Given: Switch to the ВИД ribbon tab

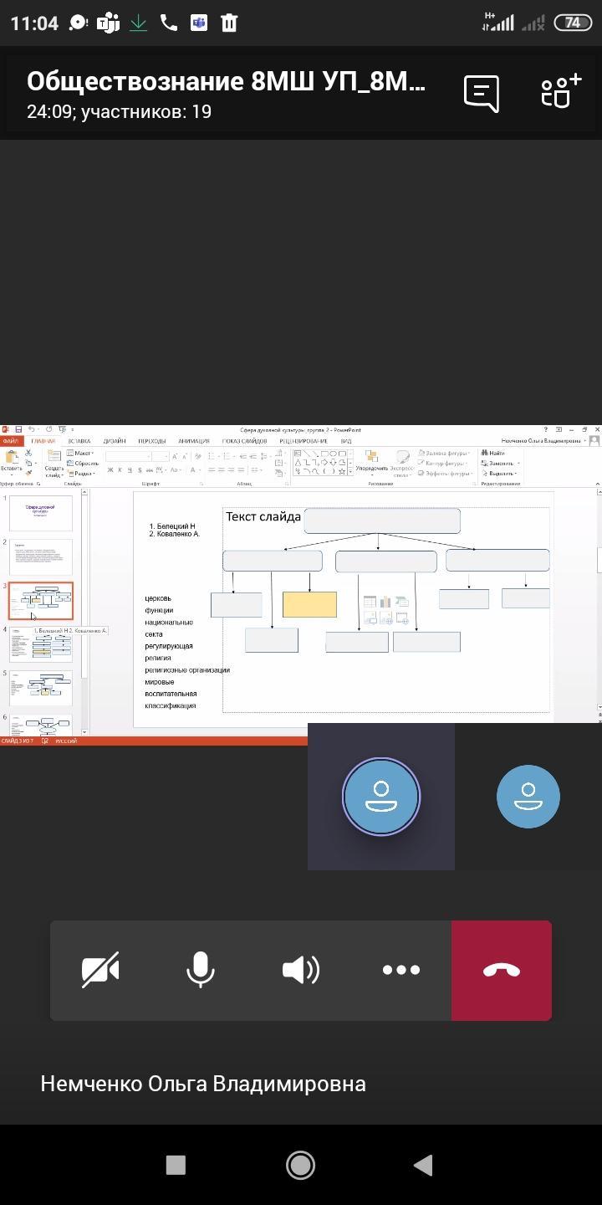Looking at the screenshot, I should 345,441.
